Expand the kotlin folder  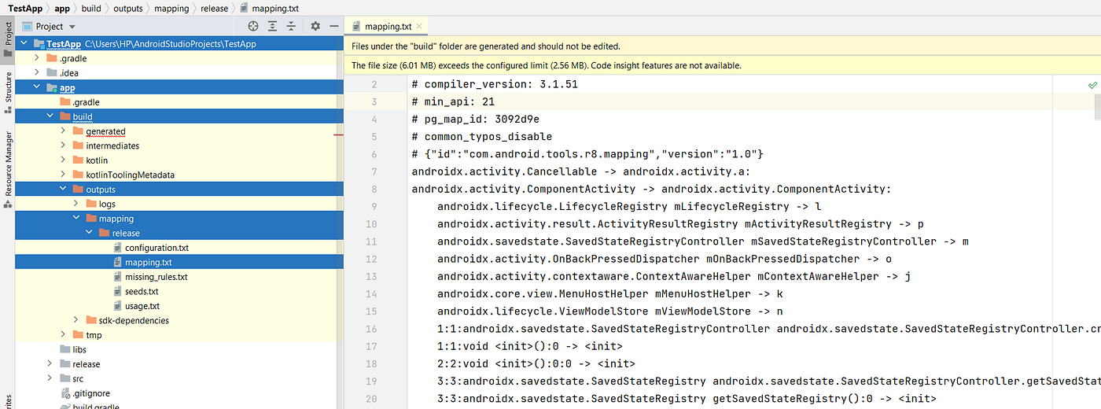64,160
